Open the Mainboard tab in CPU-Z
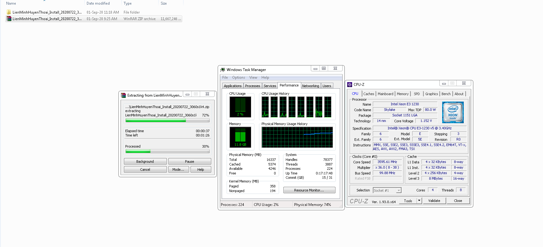Image resolution: width=543 pixels, height=247 pixels. click(x=385, y=94)
